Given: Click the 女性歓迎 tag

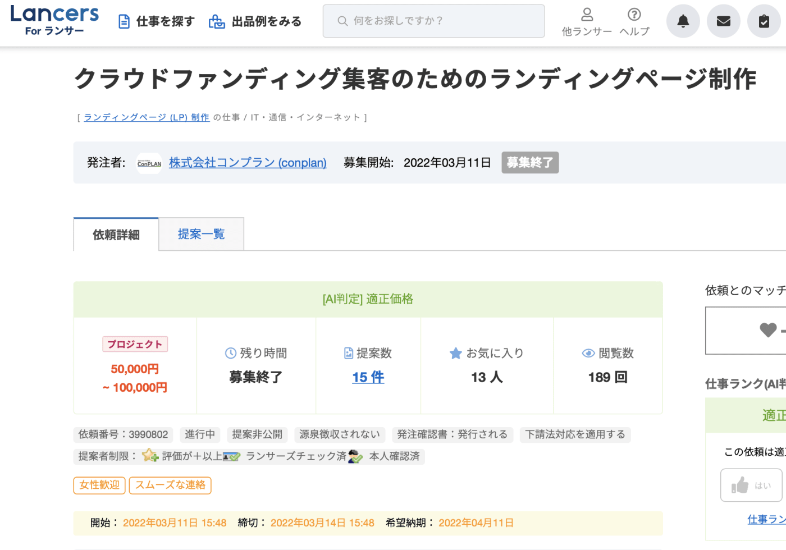Looking at the screenshot, I should 99,485.
